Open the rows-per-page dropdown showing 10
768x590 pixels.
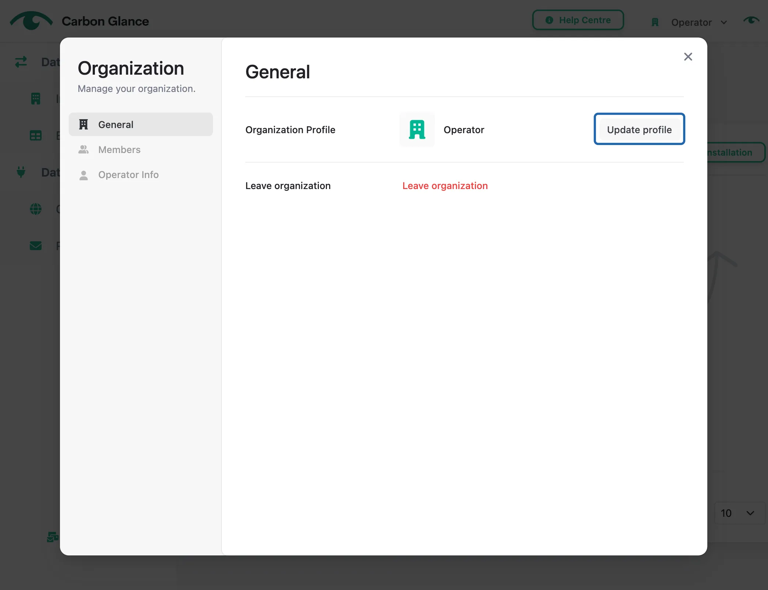pyautogui.click(x=739, y=513)
